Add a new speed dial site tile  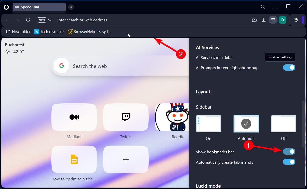tap(126, 160)
